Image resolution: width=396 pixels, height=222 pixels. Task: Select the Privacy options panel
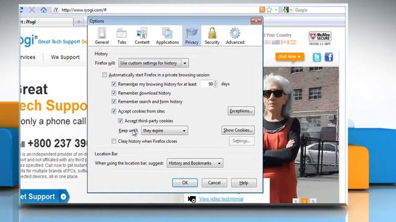[192, 36]
